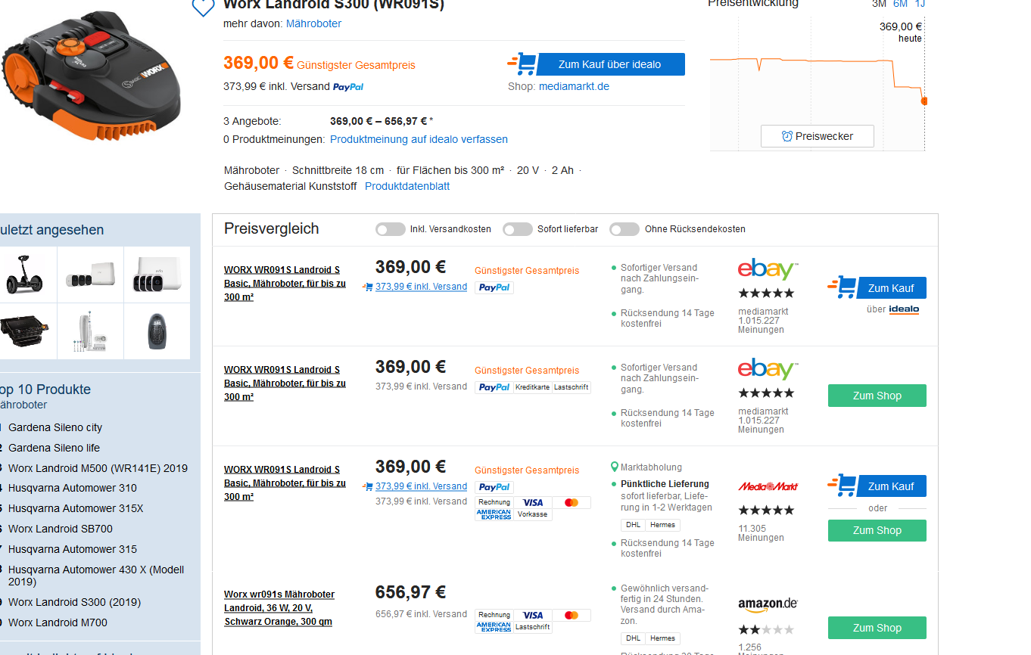Select the 3M price history range
The image size is (1031, 655).
tap(878, 4)
